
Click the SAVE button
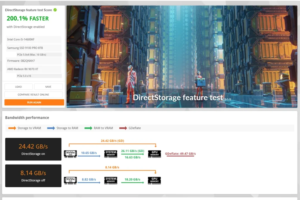click(x=48, y=87)
